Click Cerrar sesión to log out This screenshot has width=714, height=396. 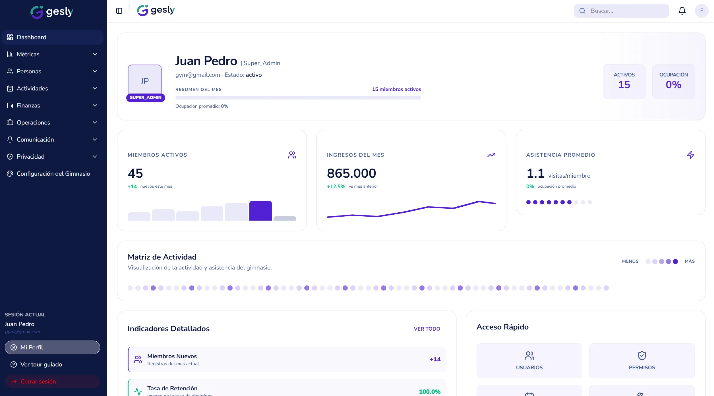[52, 382]
